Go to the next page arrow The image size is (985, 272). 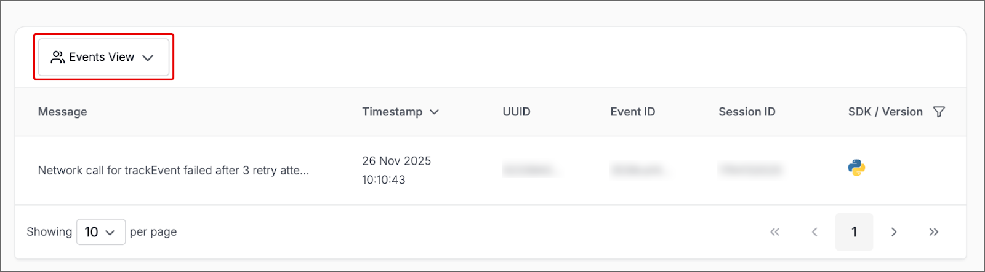[894, 232]
